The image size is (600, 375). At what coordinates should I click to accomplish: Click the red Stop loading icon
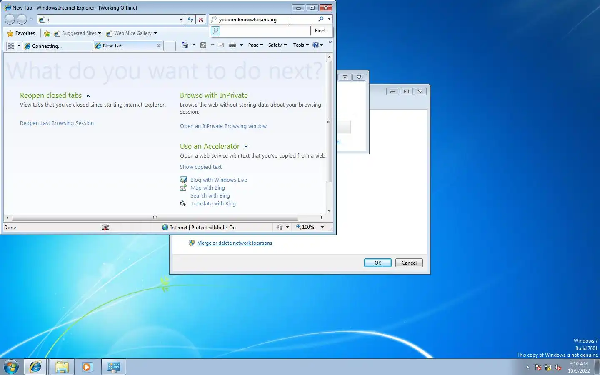pos(201,20)
